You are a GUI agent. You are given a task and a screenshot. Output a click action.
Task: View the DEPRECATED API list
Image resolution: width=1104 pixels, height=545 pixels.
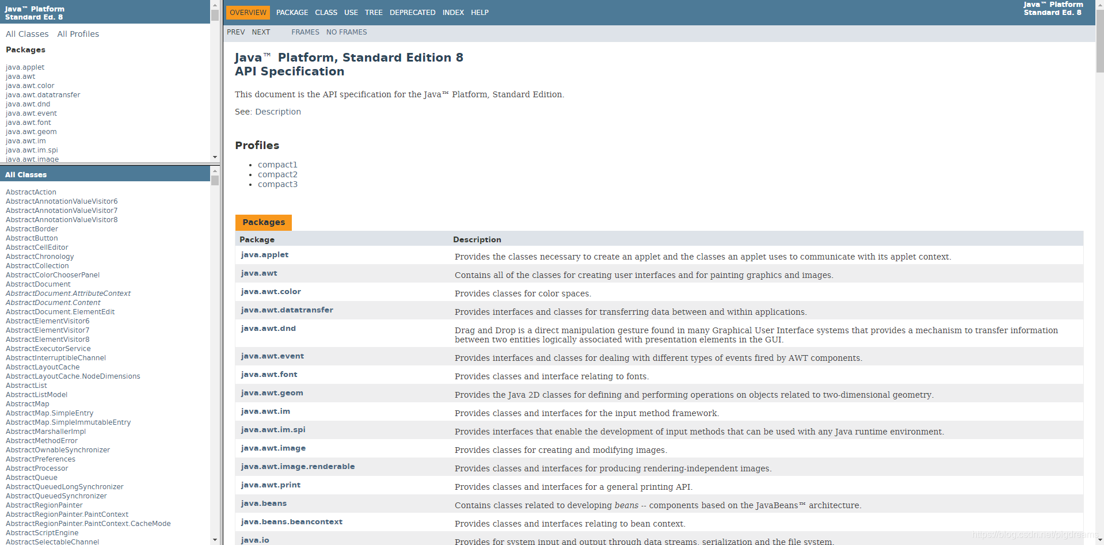point(412,13)
